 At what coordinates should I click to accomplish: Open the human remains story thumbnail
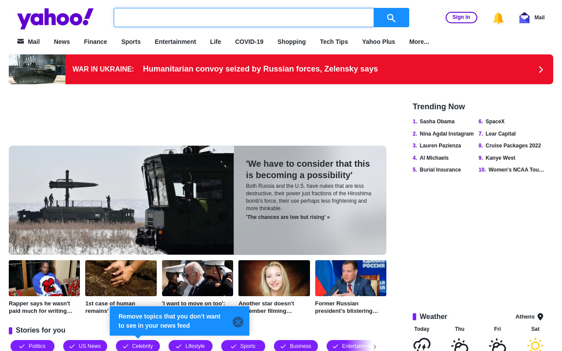click(x=121, y=278)
